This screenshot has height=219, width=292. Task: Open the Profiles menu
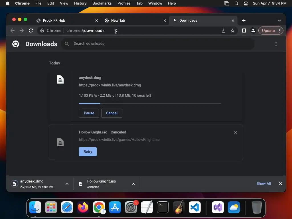[124, 3]
